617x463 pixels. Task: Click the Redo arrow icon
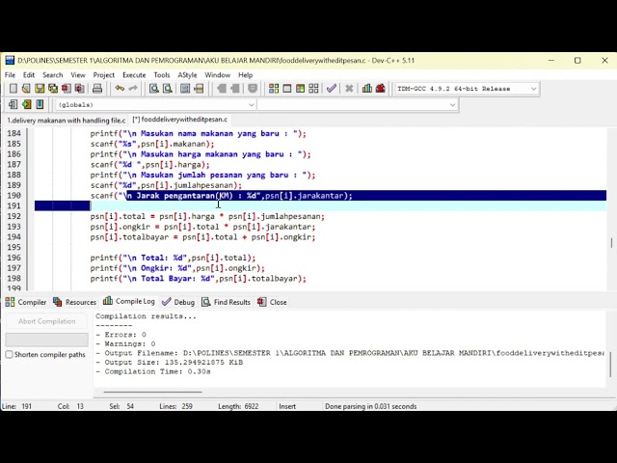[133, 89]
